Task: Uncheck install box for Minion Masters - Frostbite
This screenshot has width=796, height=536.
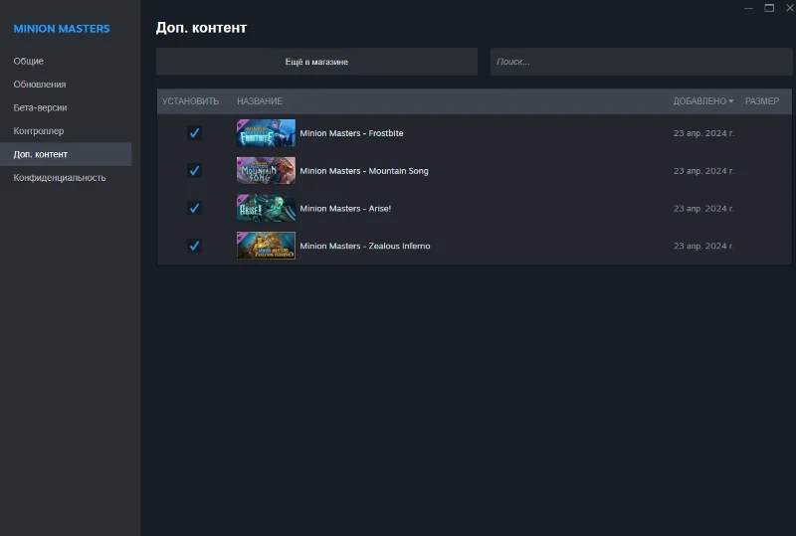Action: coord(194,133)
